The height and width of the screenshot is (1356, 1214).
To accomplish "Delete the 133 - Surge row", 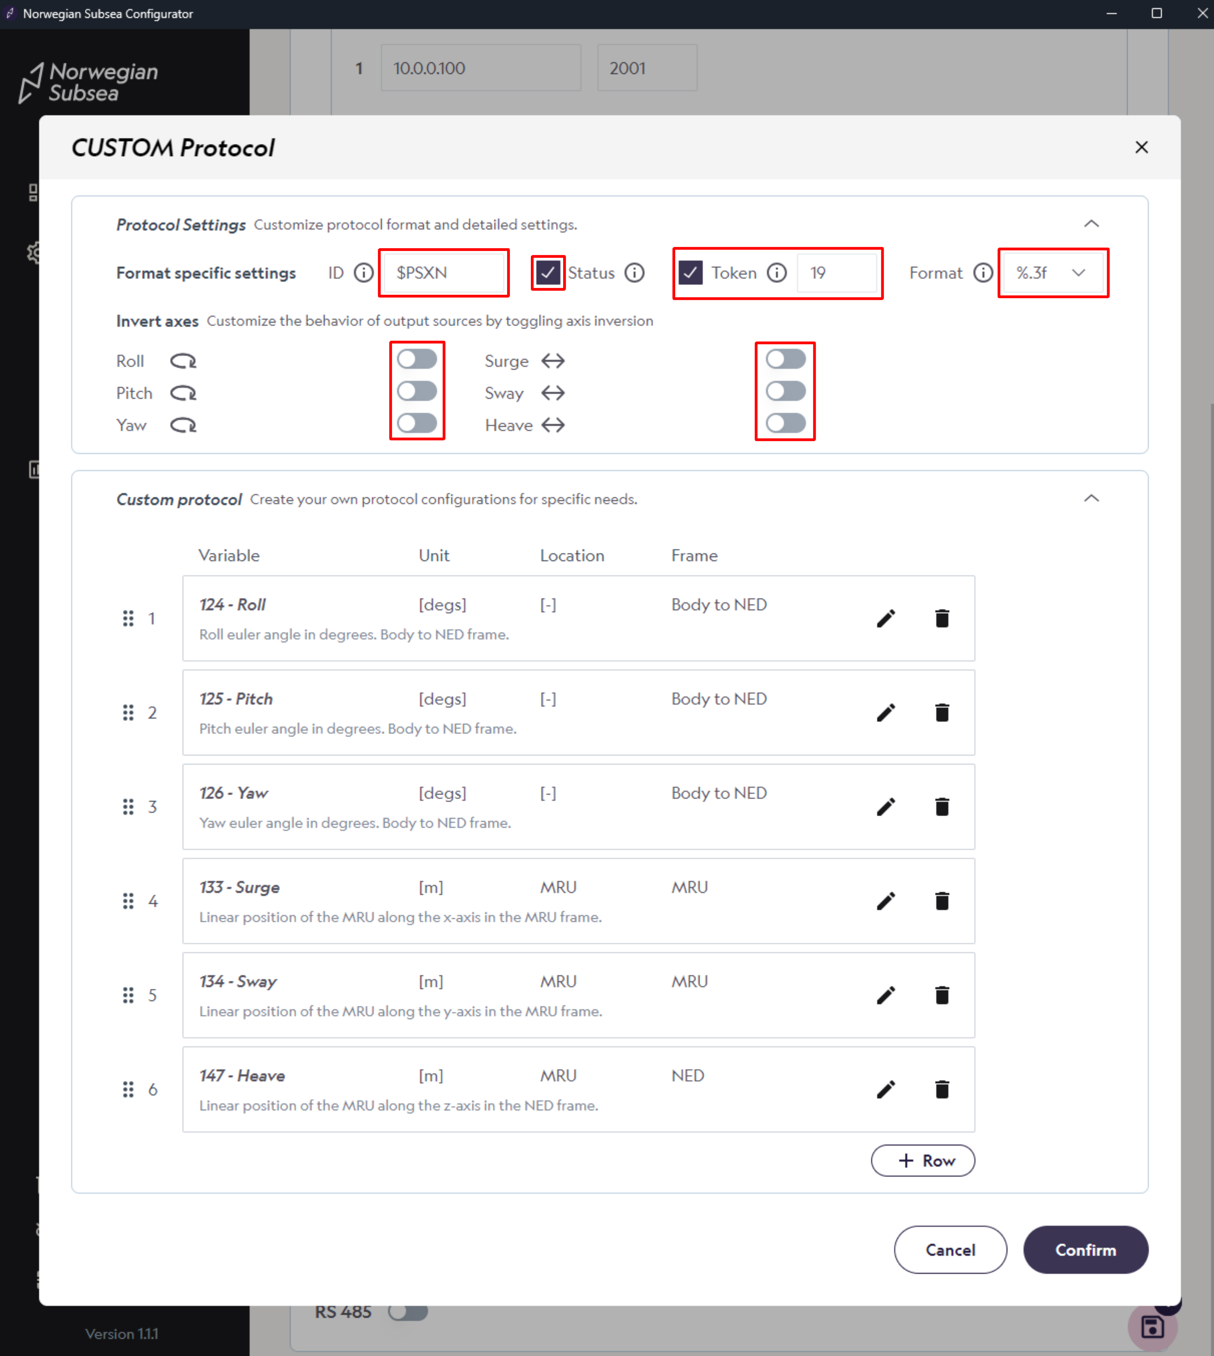I will click(x=942, y=901).
